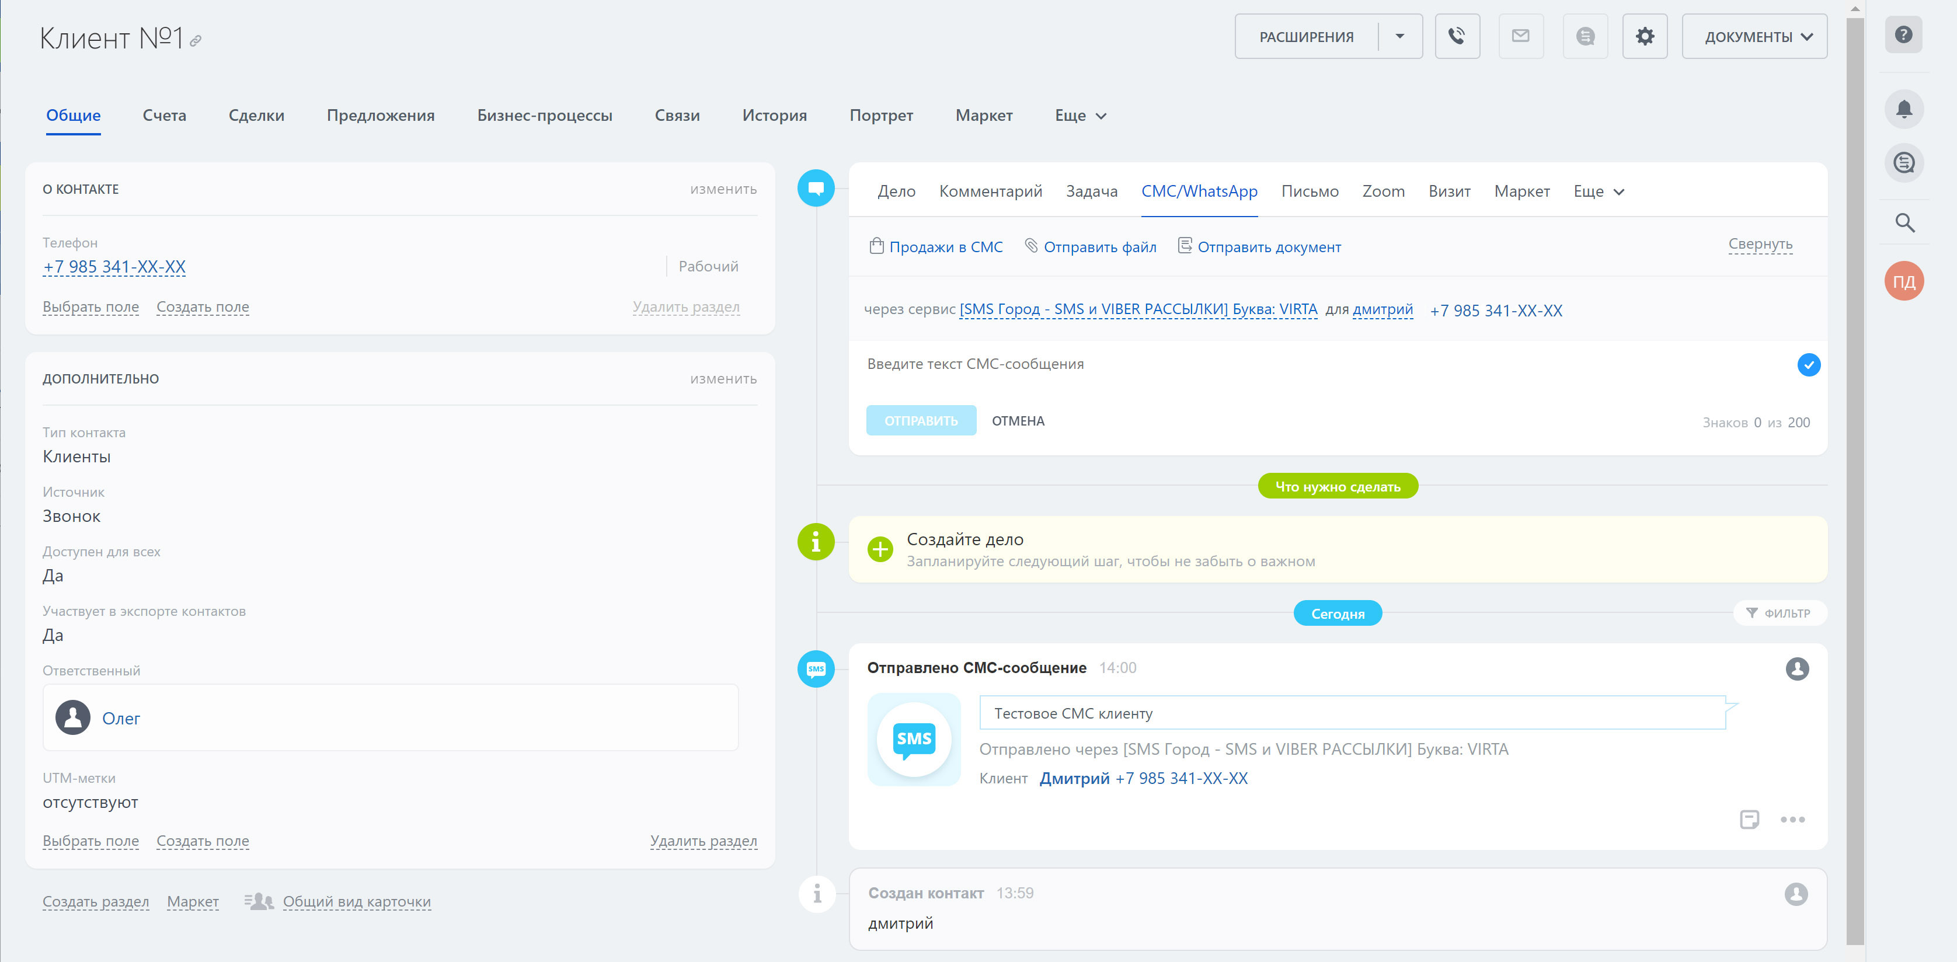Viewport: 1957px width, 962px height.
Task: Click the search magnifier in sidebar
Action: pos(1904,222)
